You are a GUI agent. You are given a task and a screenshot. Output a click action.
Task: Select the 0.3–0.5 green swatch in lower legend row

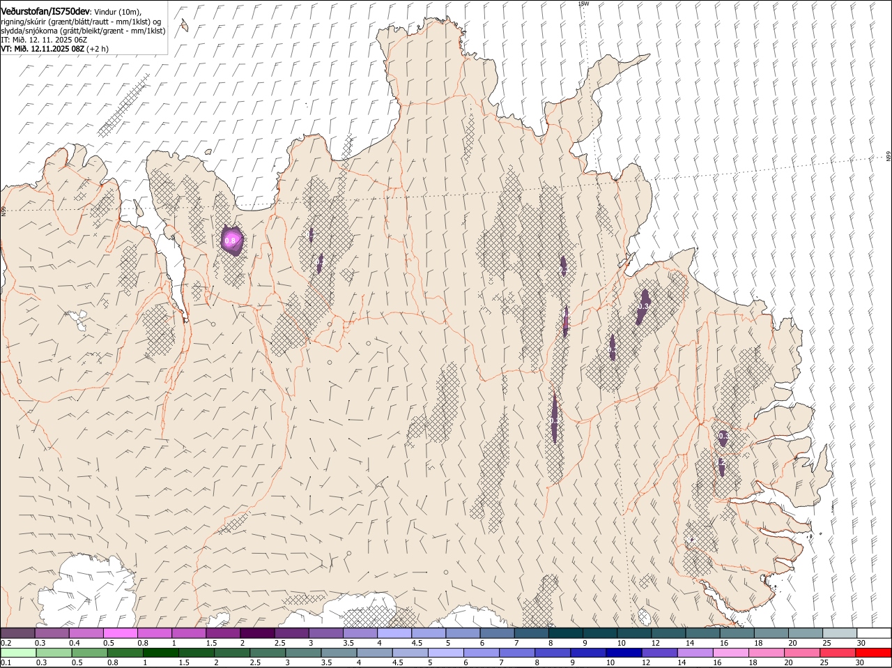[x=54, y=653]
